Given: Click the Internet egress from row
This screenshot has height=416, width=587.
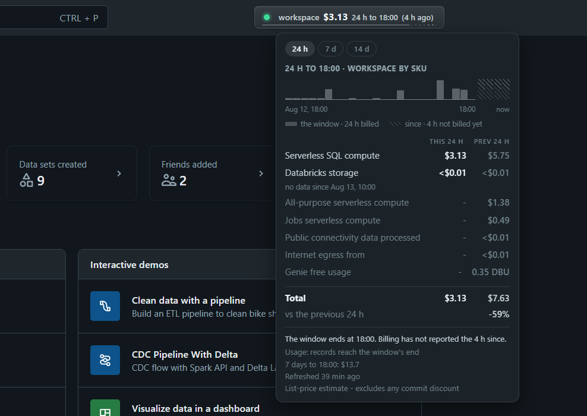Looking at the screenshot, I should tap(397, 254).
